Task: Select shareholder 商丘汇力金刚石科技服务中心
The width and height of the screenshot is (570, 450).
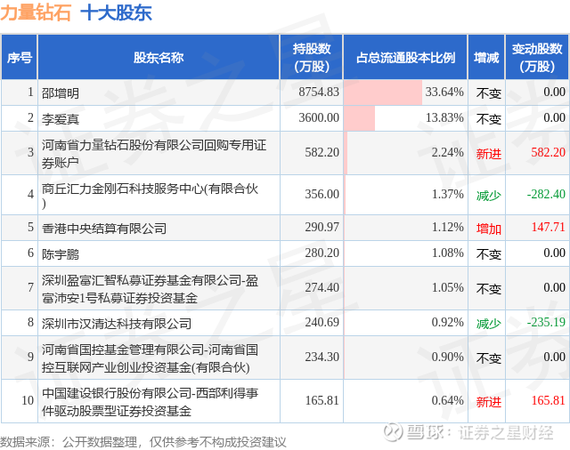Action: click(x=150, y=196)
